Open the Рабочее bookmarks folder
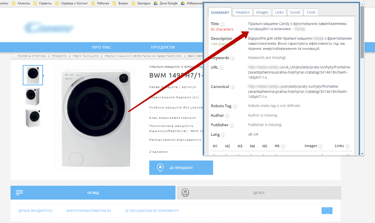The width and height of the screenshot is (375, 223). coord(101,3)
